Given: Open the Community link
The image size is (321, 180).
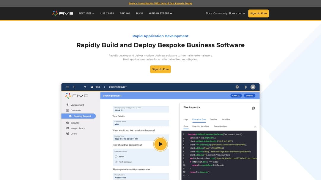Looking at the screenshot, I should click(220, 13).
